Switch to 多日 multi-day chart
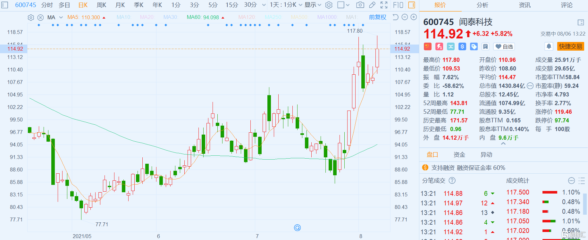The height and width of the screenshot is (240, 588). pos(64,5)
